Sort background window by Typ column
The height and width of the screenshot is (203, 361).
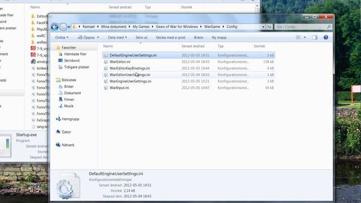pos(148,7)
